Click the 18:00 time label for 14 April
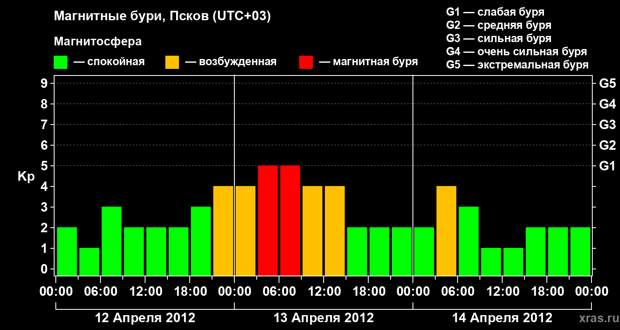 (x=547, y=291)
